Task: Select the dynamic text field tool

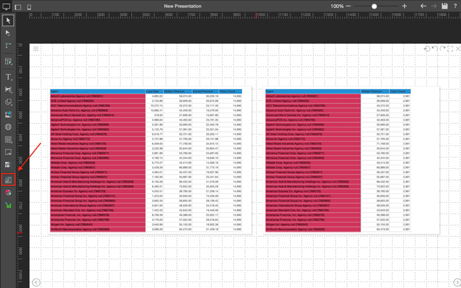Action: (8, 90)
